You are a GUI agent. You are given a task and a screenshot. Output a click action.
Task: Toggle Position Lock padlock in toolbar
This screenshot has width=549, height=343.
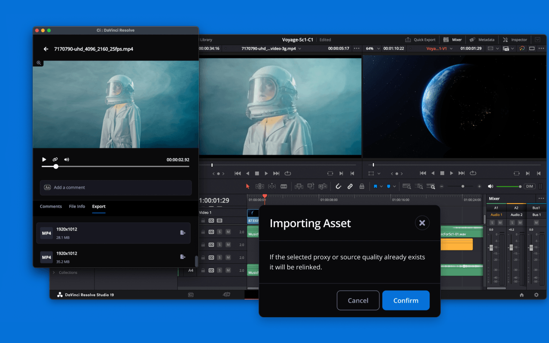point(362,187)
